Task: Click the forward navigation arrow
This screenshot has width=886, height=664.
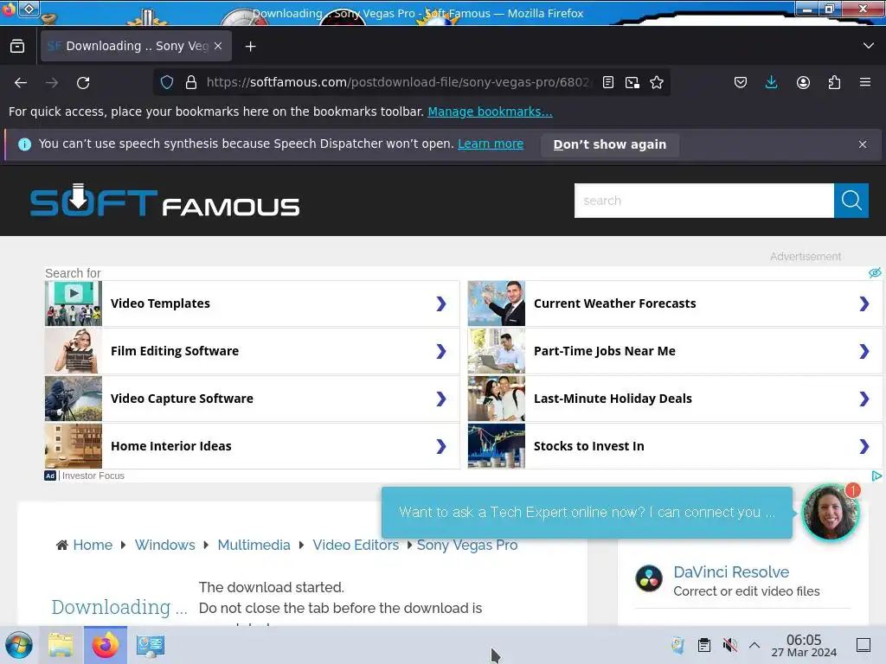Action: tap(52, 83)
